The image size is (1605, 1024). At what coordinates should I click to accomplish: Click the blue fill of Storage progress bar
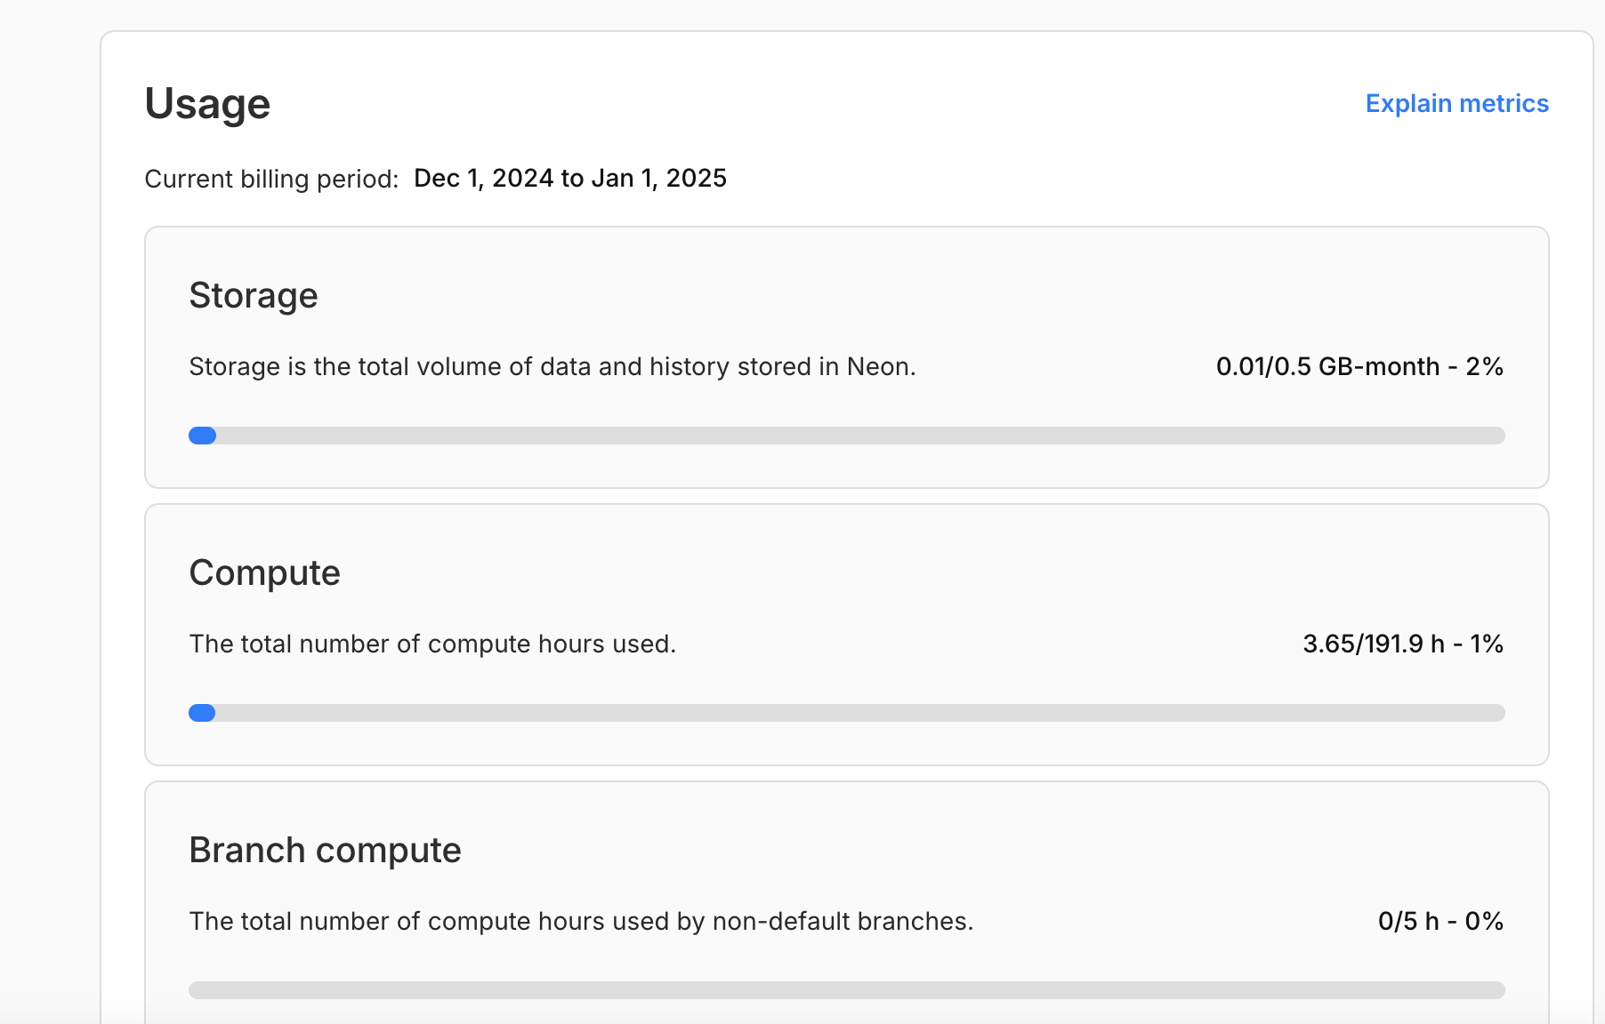tap(203, 436)
